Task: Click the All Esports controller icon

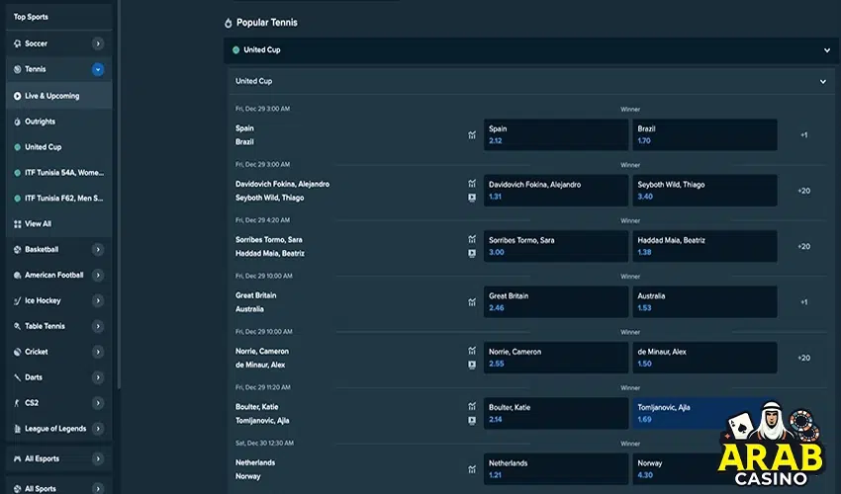Action: pos(17,458)
